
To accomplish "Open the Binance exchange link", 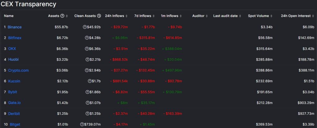I will pyautogui.click(x=15, y=27).
